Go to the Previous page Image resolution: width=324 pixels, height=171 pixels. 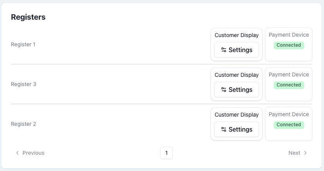[x=30, y=153]
